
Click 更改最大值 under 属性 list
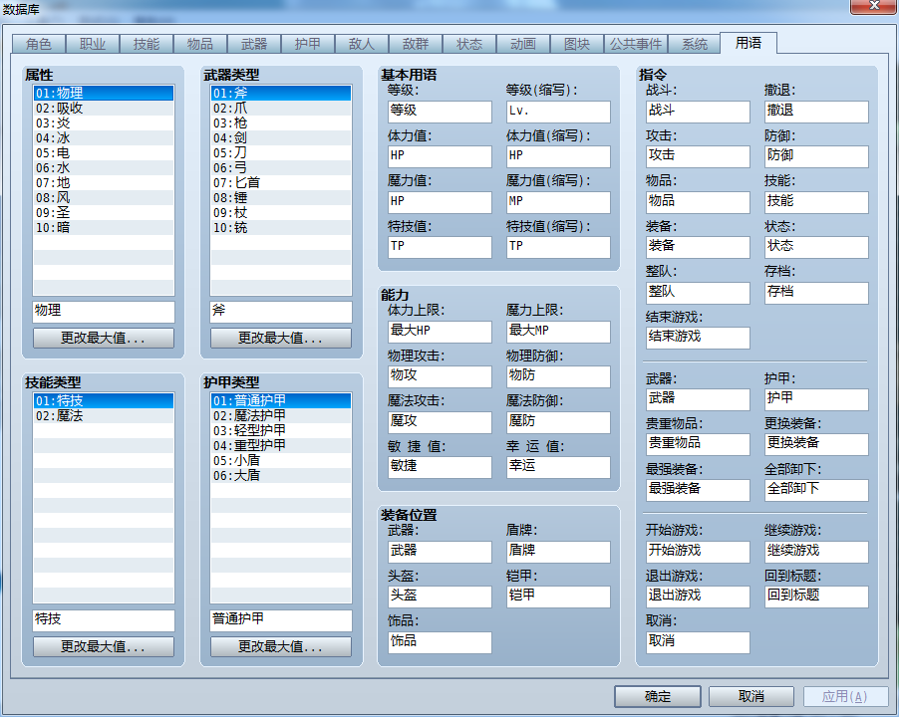click(x=104, y=338)
